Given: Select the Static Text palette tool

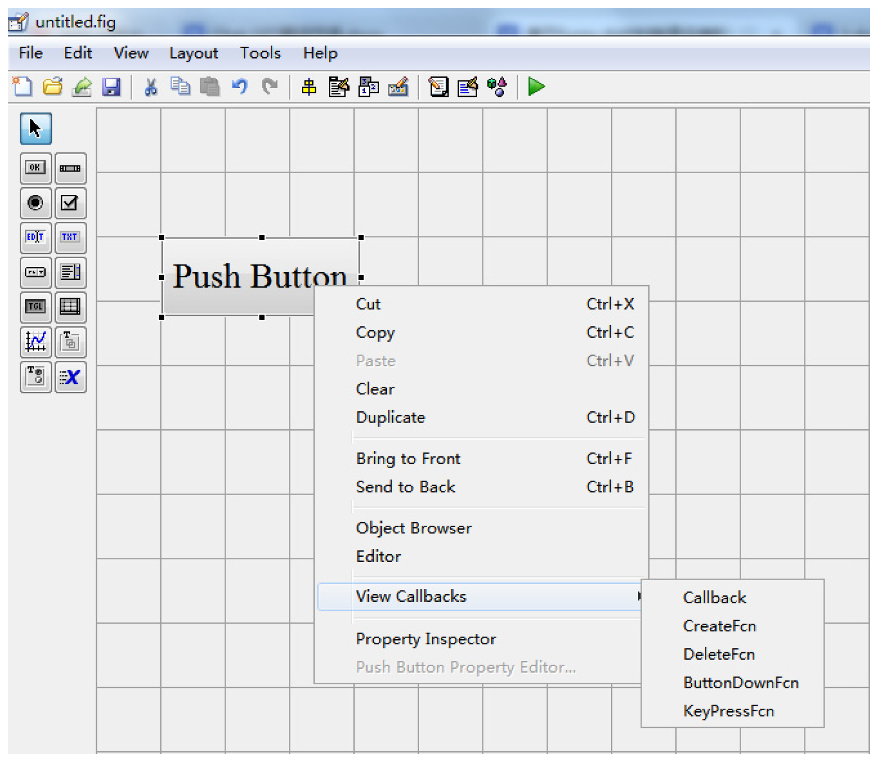Looking at the screenshot, I should pyautogui.click(x=70, y=237).
